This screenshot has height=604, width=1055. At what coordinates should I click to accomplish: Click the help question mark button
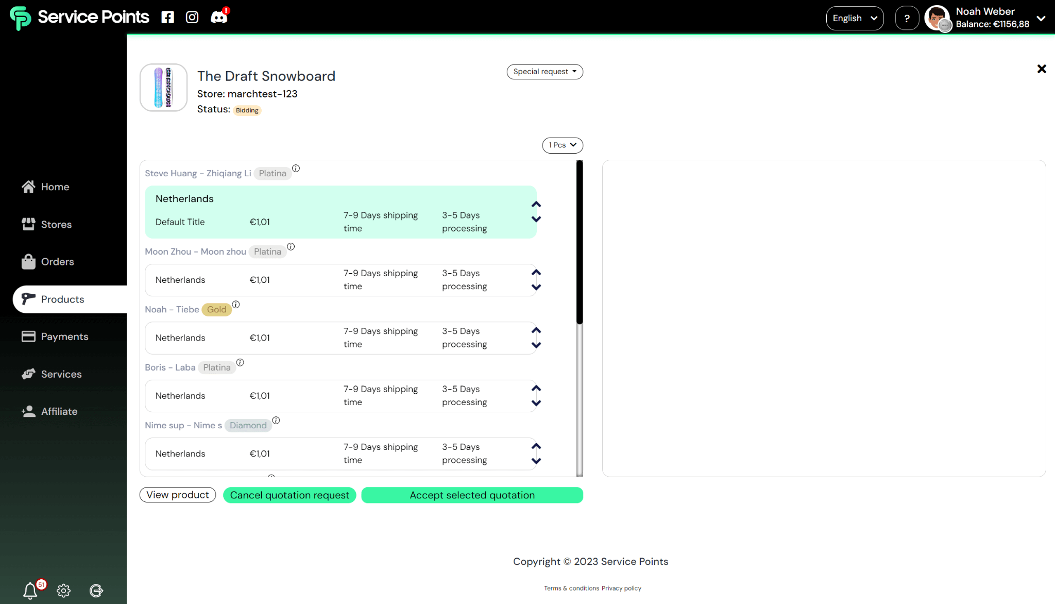pos(907,19)
